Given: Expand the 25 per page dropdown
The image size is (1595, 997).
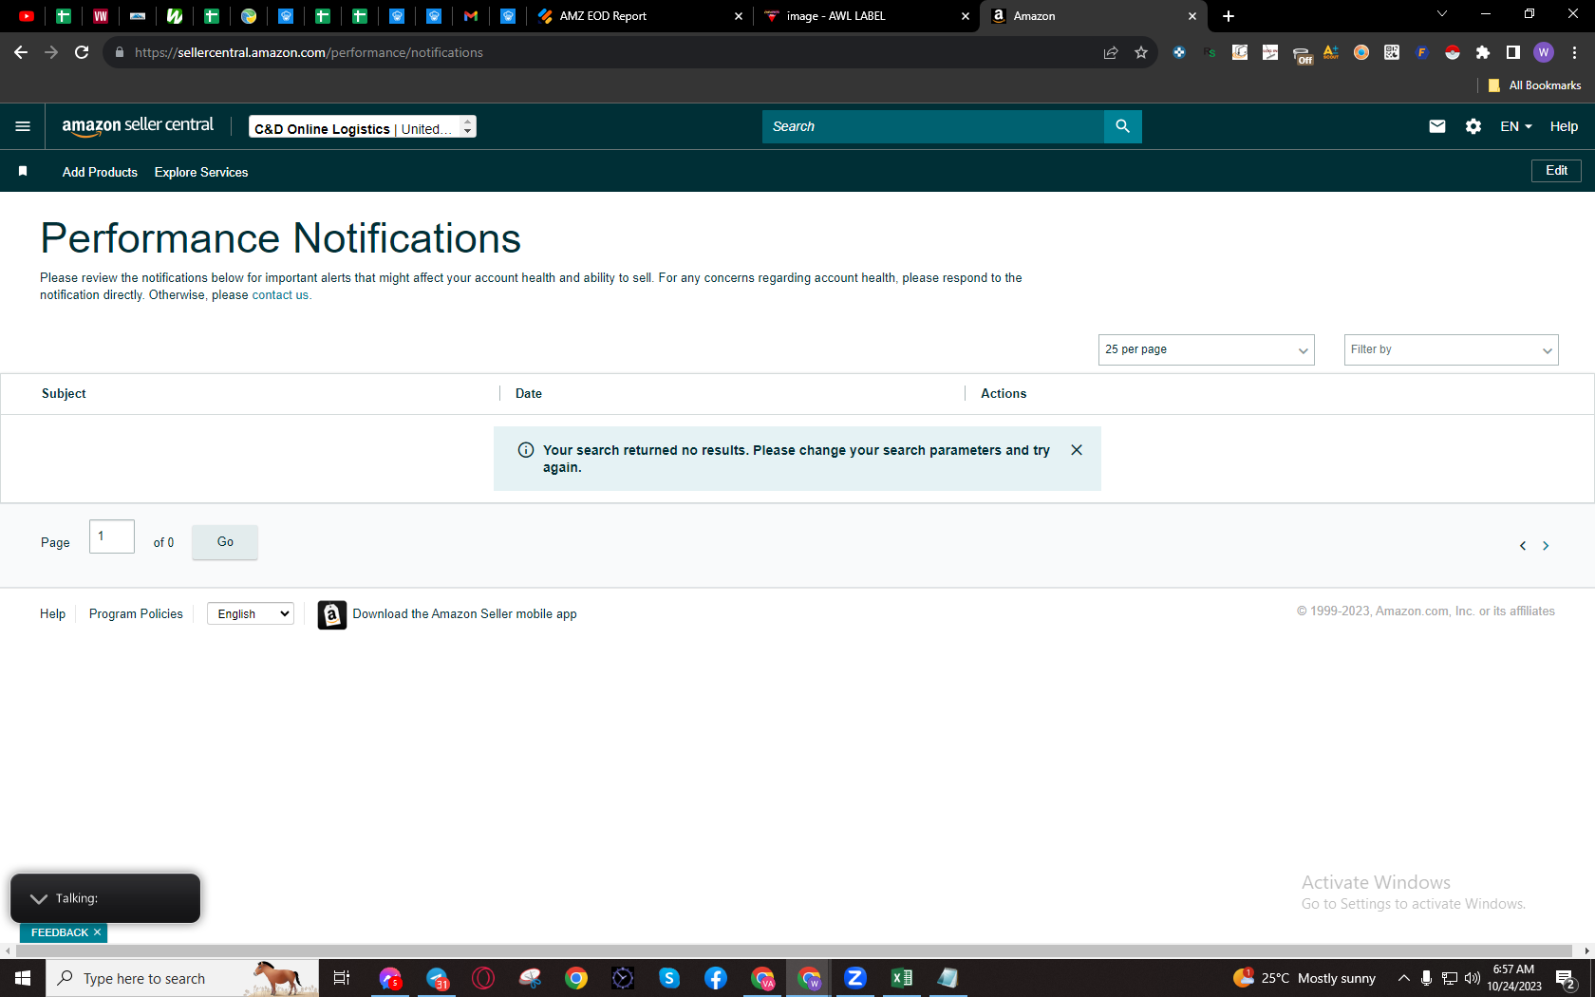Looking at the screenshot, I should 1206,349.
